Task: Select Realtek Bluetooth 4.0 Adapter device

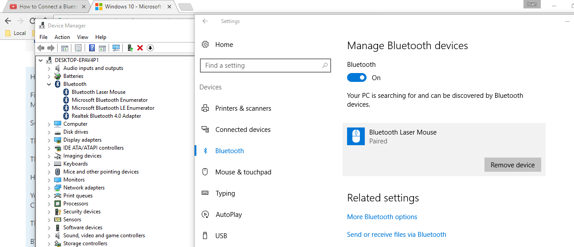Action: 106,116
